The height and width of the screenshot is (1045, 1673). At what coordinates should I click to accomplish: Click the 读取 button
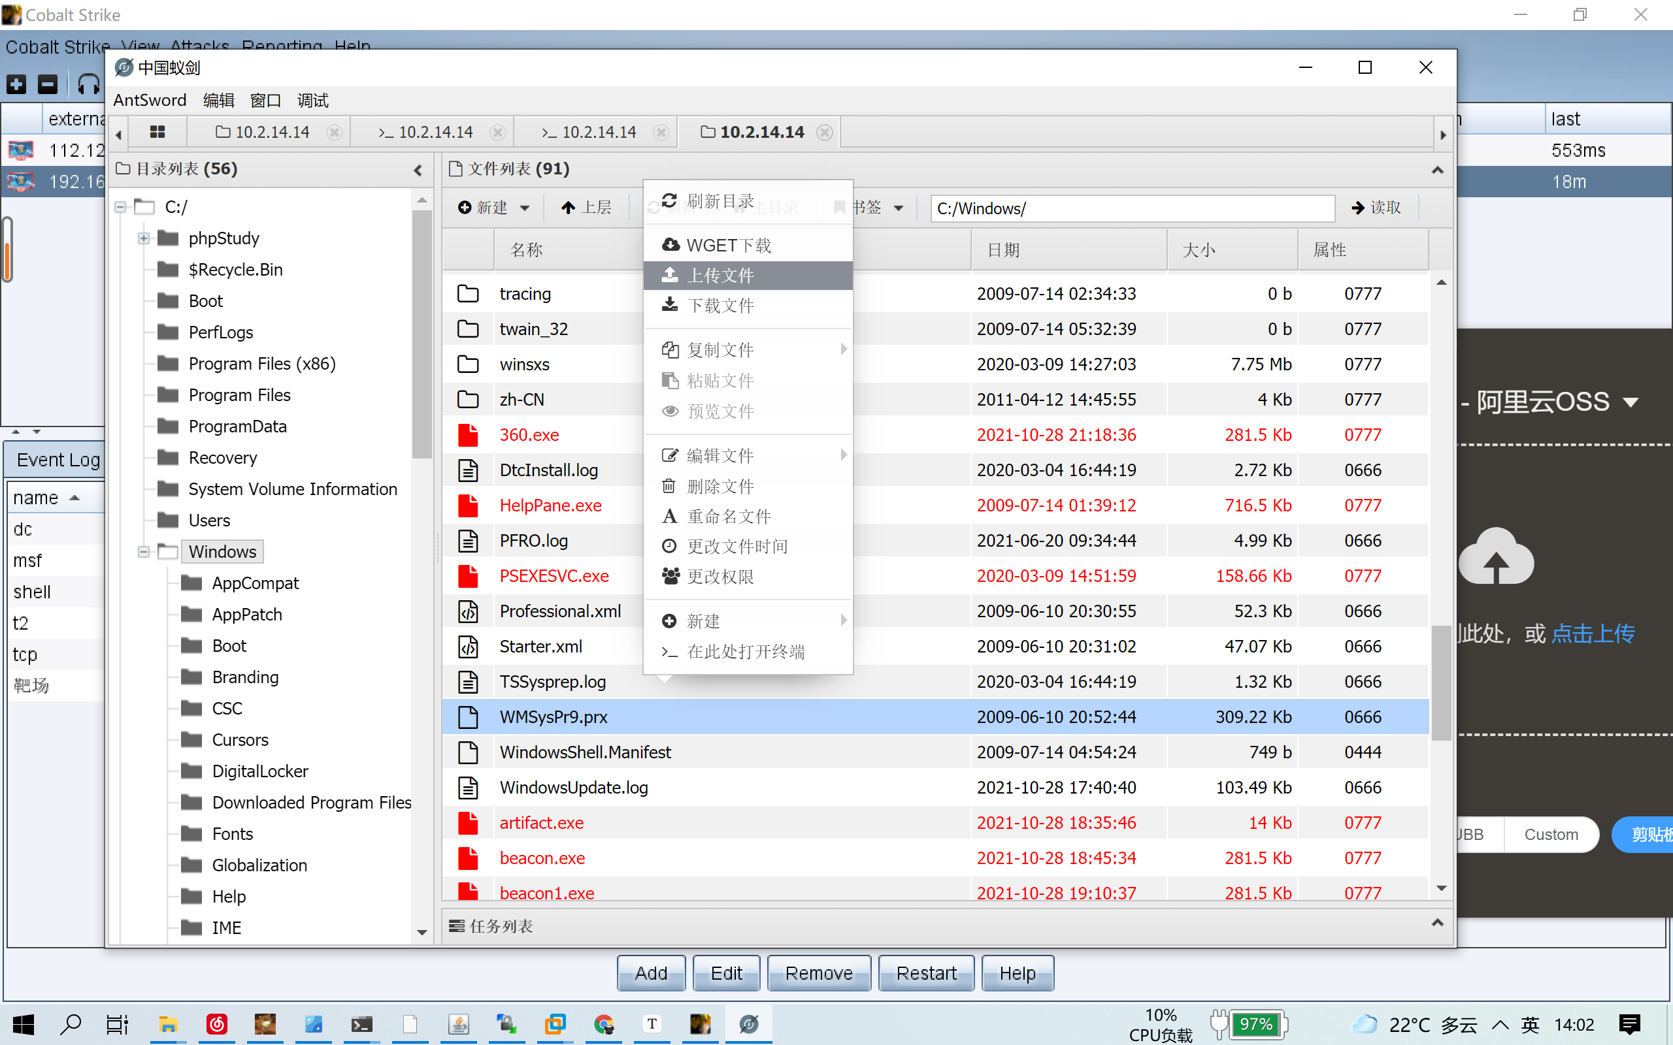click(1376, 207)
